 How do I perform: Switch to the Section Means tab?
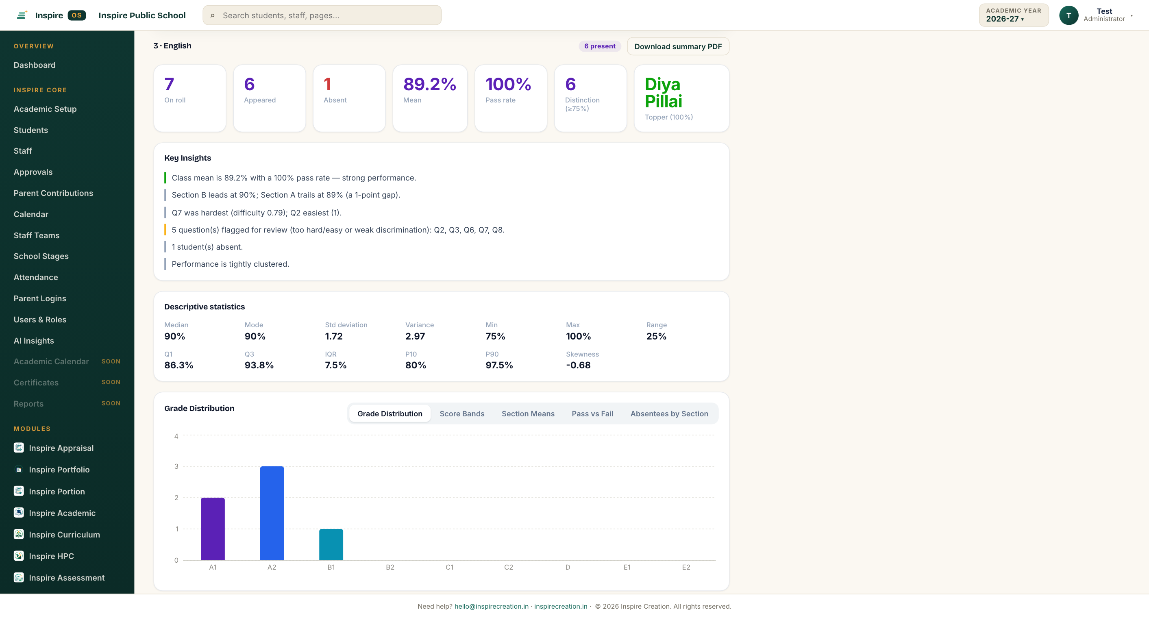click(x=528, y=413)
